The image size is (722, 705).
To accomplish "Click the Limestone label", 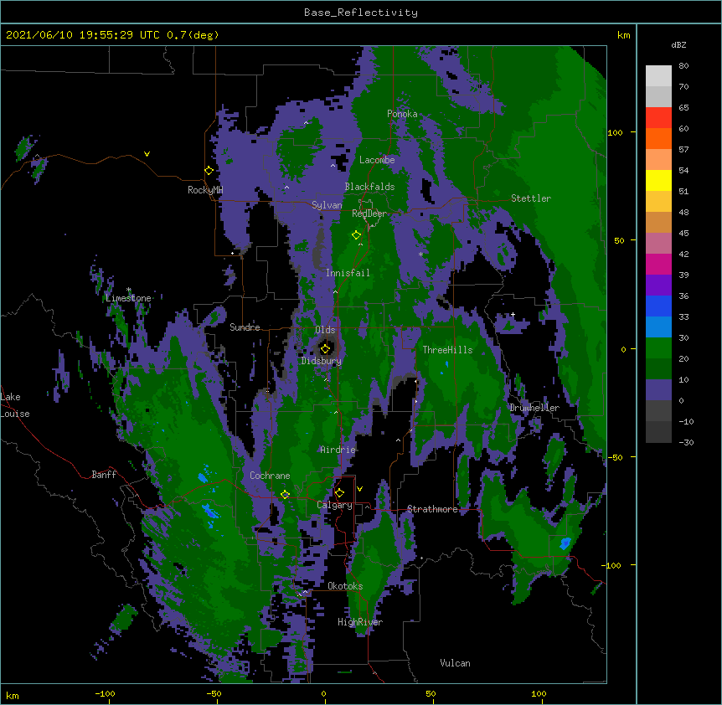I will coord(128,298).
